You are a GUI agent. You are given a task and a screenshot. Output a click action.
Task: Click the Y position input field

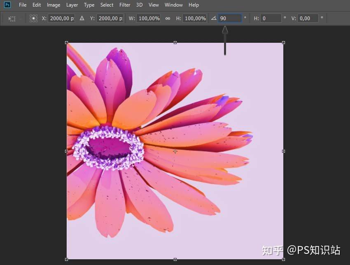click(x=110, y=19)
